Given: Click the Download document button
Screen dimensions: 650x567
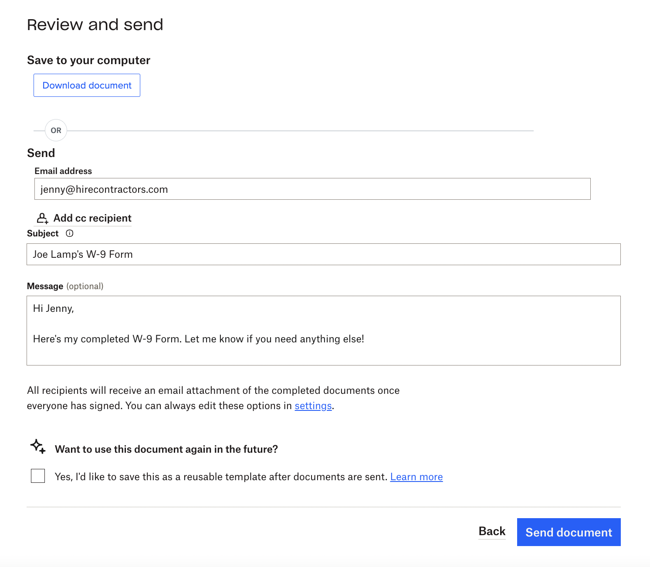Looking at the screenshot, I should (x=86, y=85).
